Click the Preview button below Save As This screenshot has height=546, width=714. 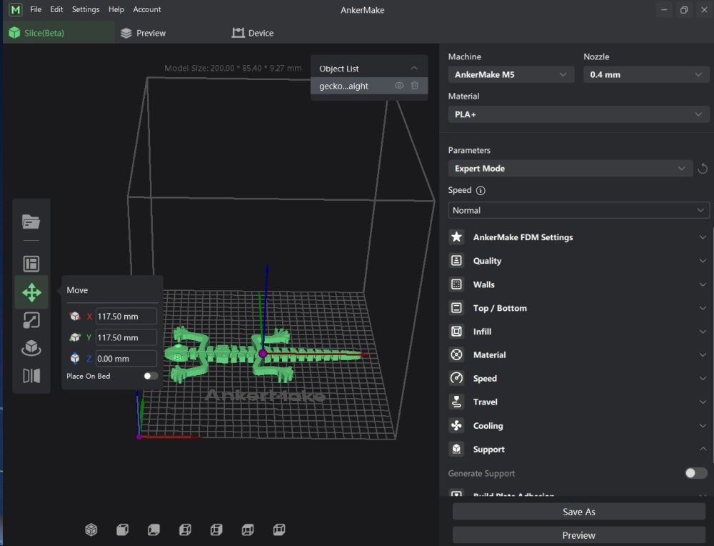coord(579,535)
